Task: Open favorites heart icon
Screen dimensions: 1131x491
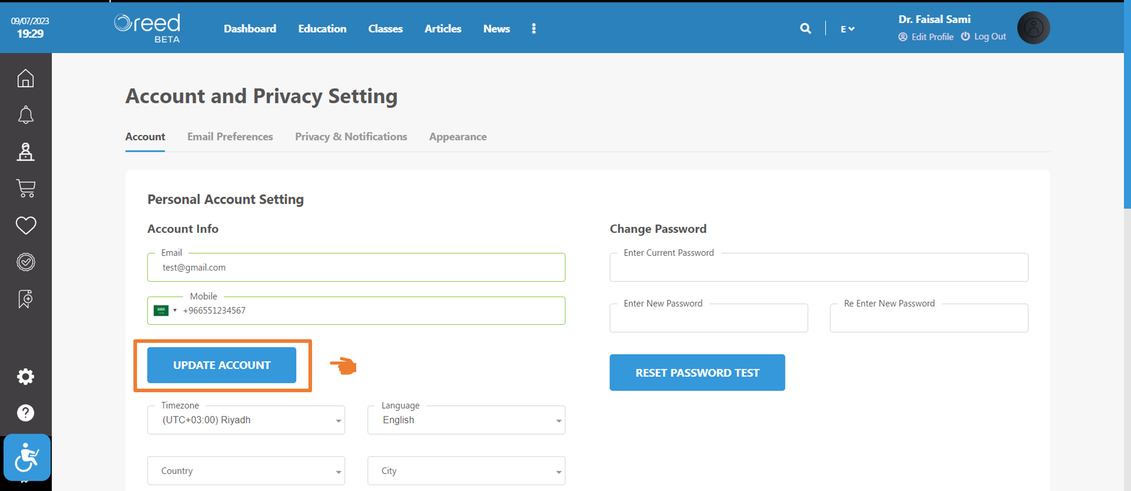Action: [x=25, y=225]
